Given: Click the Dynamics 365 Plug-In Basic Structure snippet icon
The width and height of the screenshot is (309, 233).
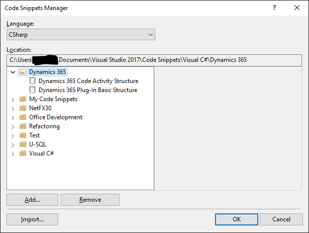Looking at the screenshot, I should (33, 90).
